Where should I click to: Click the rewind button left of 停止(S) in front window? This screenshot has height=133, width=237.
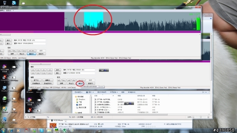click(x=12, y=54)
